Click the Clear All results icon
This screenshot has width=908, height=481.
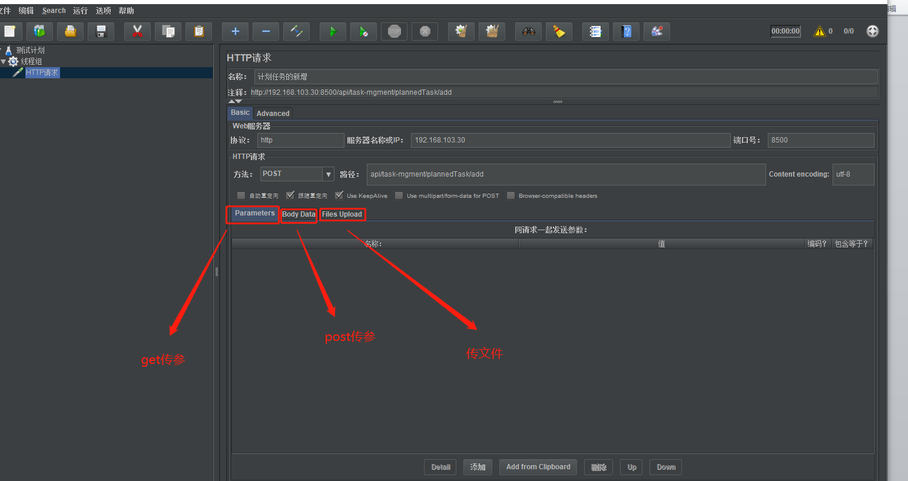click(492, 31)
